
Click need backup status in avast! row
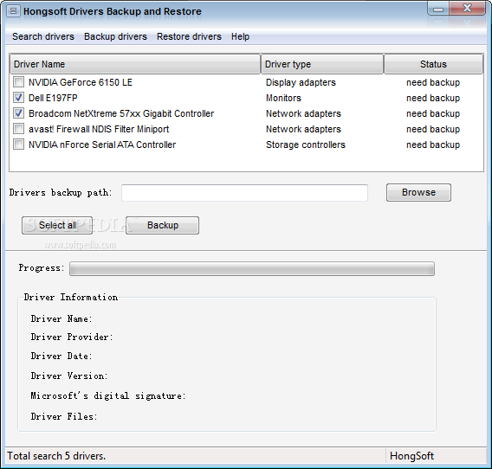[433, 129]
